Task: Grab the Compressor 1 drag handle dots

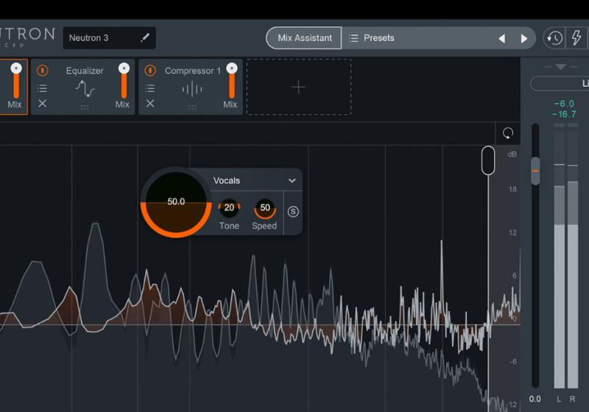Action: point(192,107)
